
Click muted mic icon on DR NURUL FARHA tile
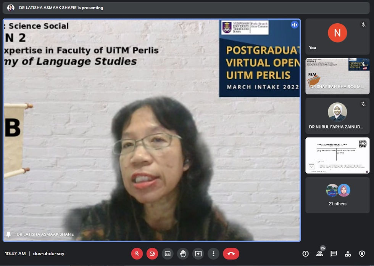click(363, 104)
